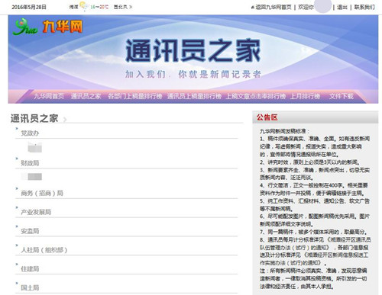Open the 商务（招商）局 department entry
382x295 pixels.
[42, 193]
